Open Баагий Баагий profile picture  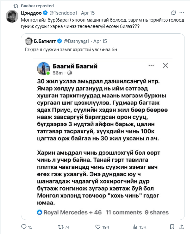tap(43, 69)
